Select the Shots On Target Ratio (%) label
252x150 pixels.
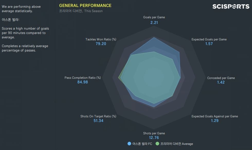coord(98,116)
